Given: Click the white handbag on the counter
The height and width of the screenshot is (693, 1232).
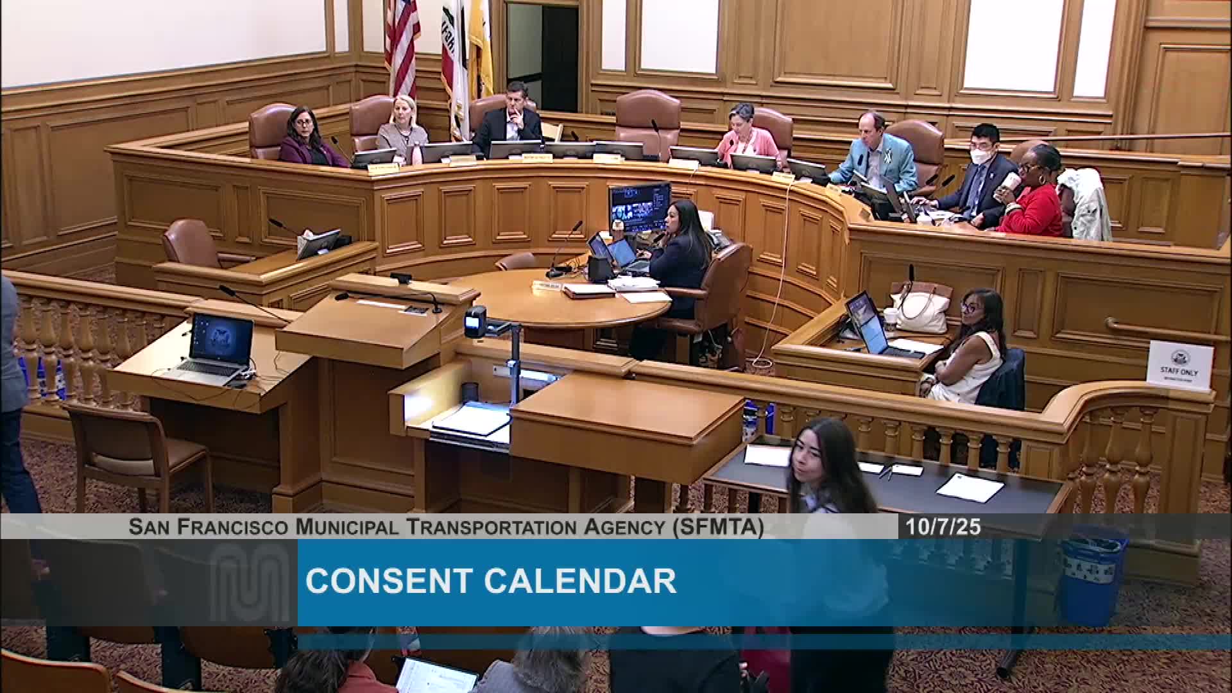Looking at the screenshot, I should coord(920,307).
